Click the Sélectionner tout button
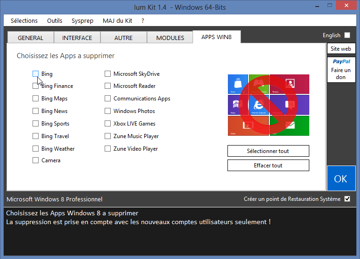The image size is (360, 259). click(x=268, y=151)
